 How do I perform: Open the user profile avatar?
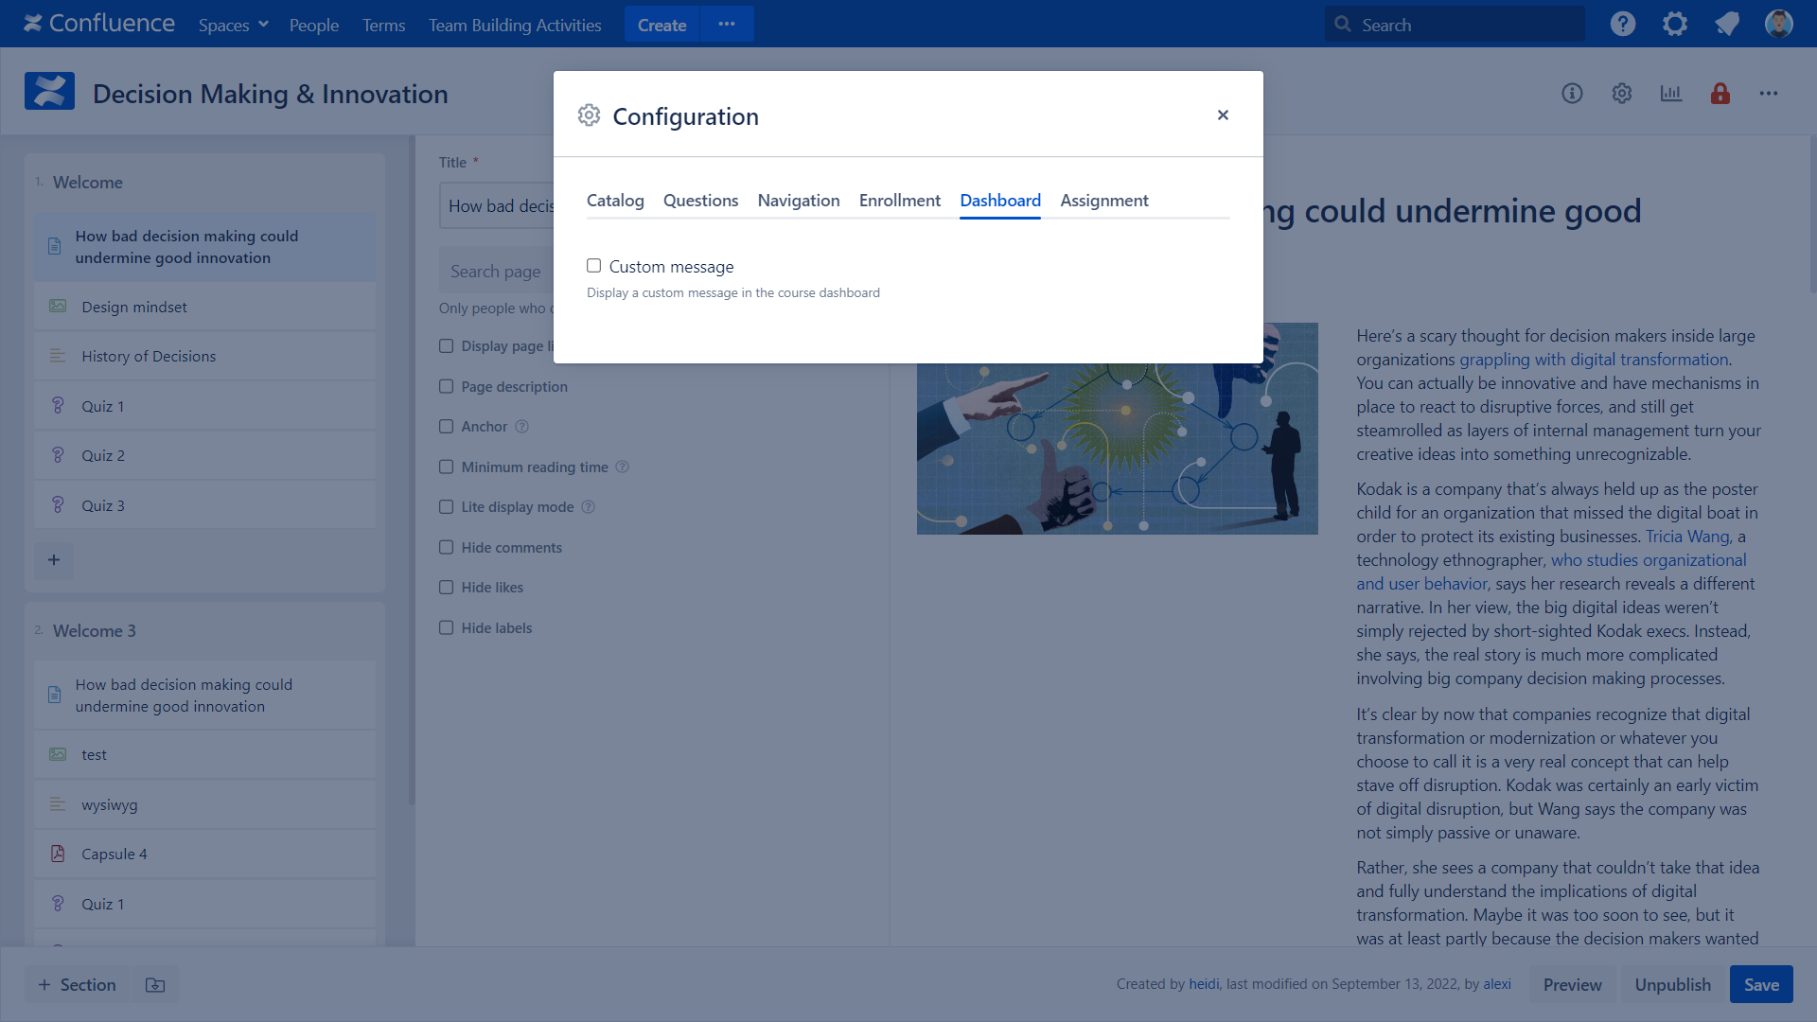pyautogui.click(x=1778, y=24)
